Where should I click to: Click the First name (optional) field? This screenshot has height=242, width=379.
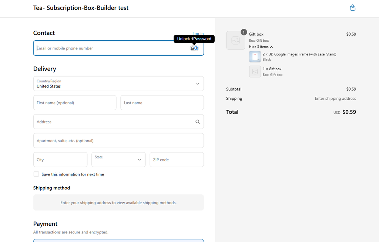pyautogui.click(x=75, y=103)
